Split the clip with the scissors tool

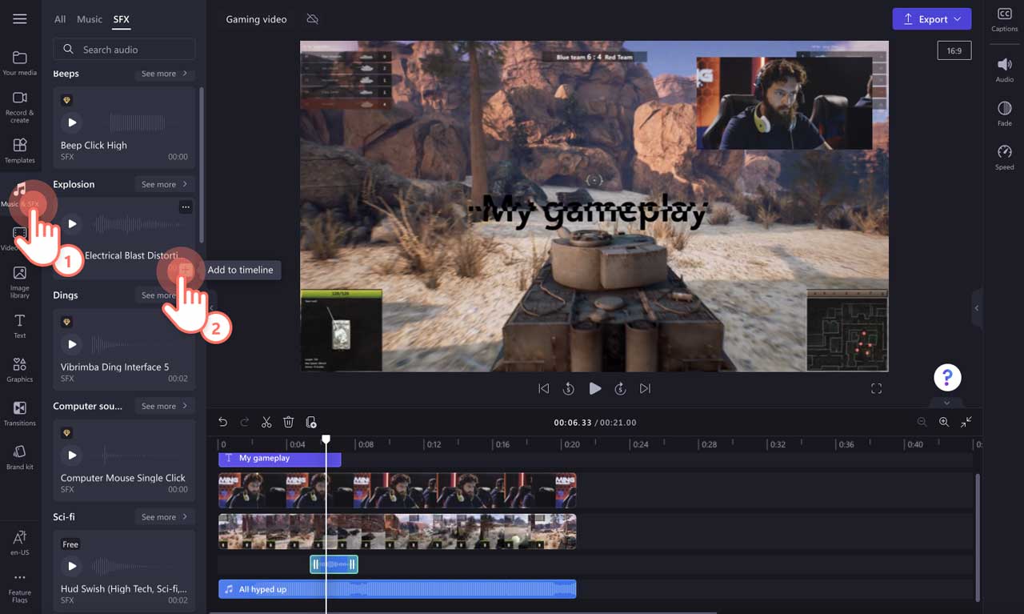(266, 422)
